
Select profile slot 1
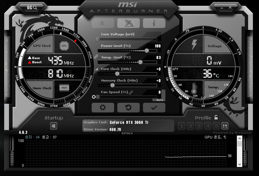pyautogui.click(x=181, y=126)
